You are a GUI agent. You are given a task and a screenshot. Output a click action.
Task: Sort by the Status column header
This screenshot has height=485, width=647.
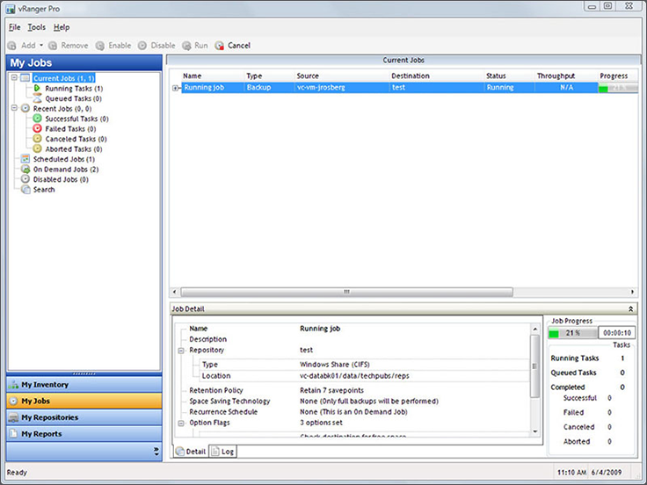[x=496, y=76]
